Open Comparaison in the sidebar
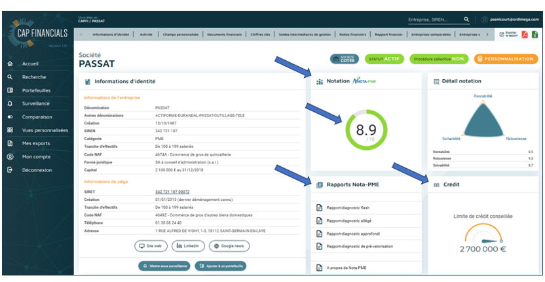The image size is (545, 282). 37,117
